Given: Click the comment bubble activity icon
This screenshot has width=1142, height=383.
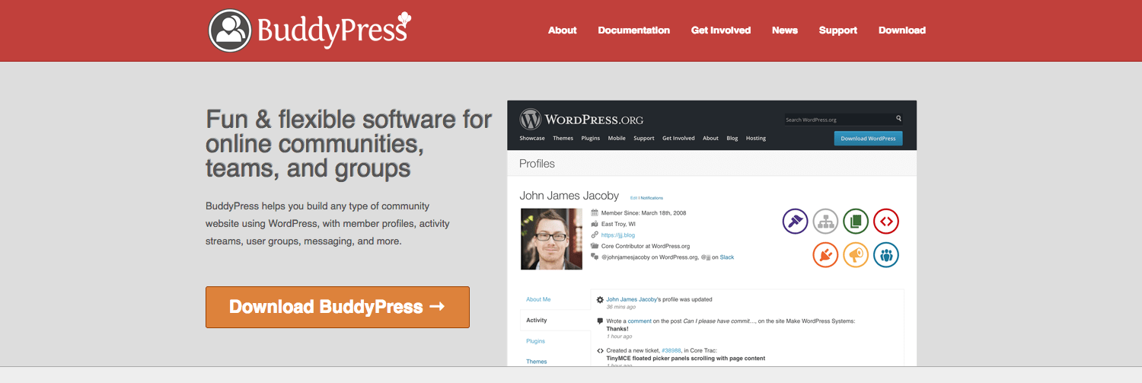Looking at the screenshot, I should (600, 321).
